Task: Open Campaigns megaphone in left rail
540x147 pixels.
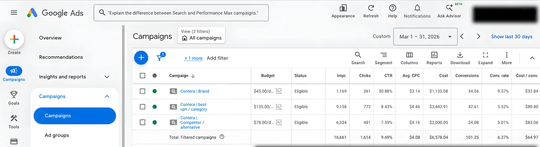Action: [14, 74]
